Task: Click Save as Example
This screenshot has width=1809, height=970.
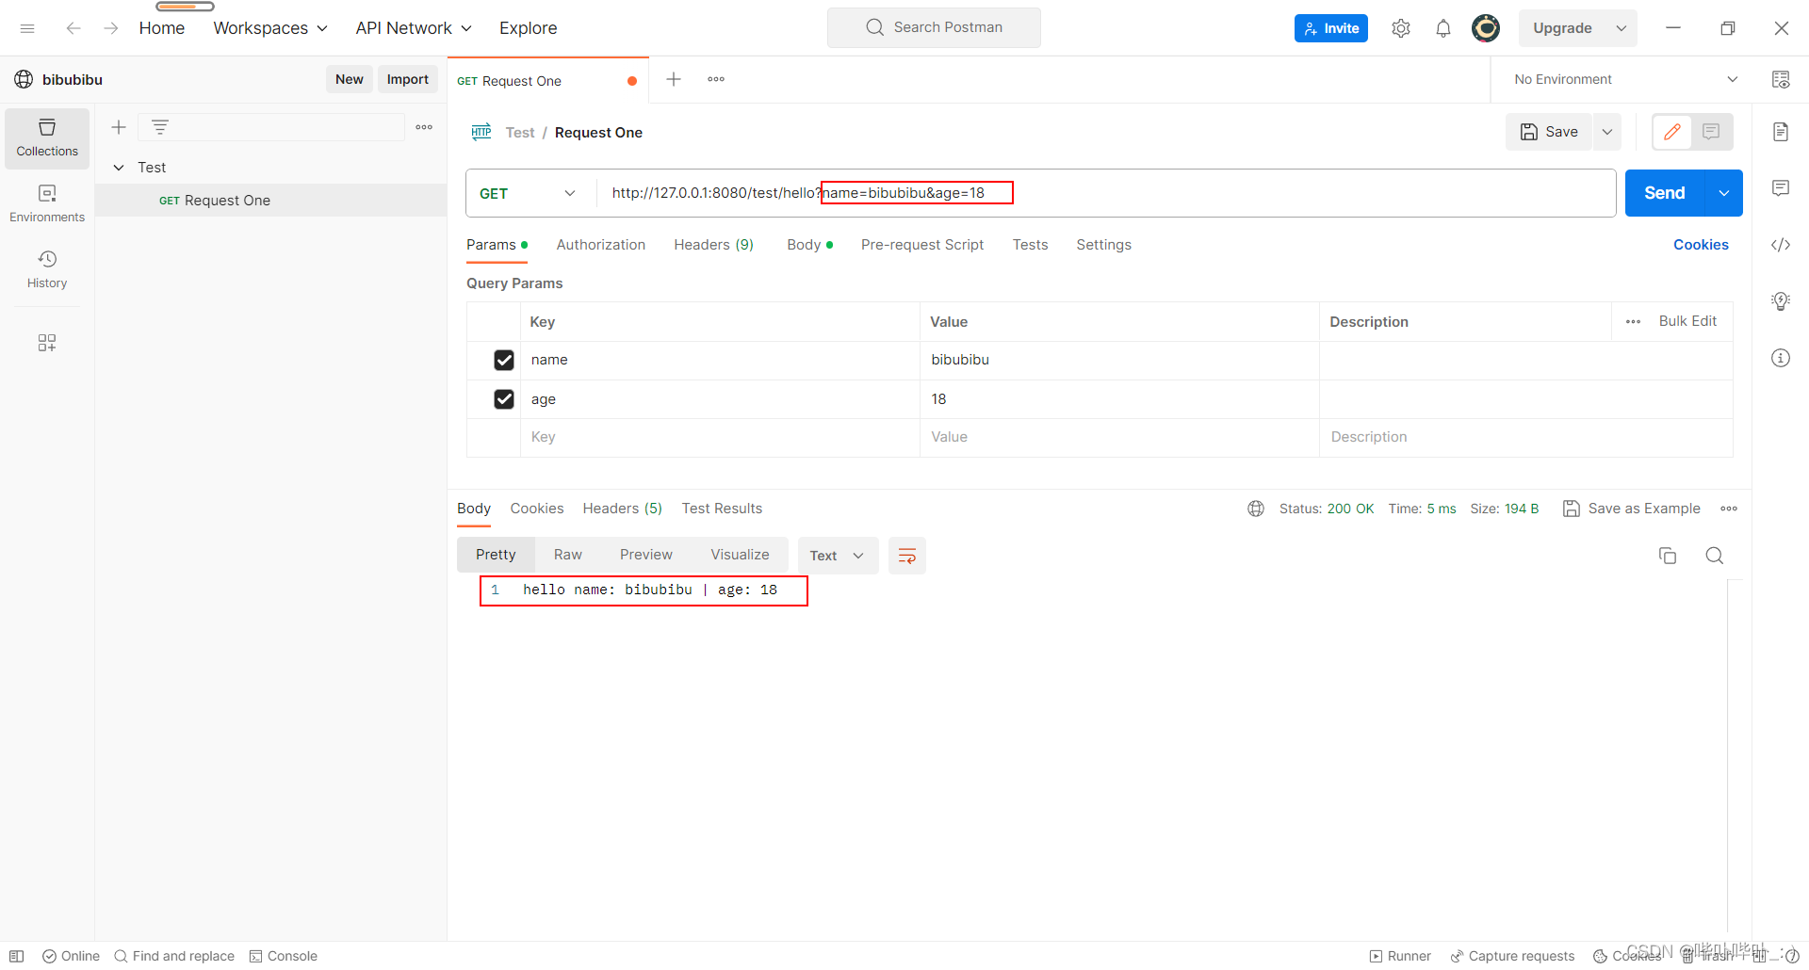Action: (1632, 509)
